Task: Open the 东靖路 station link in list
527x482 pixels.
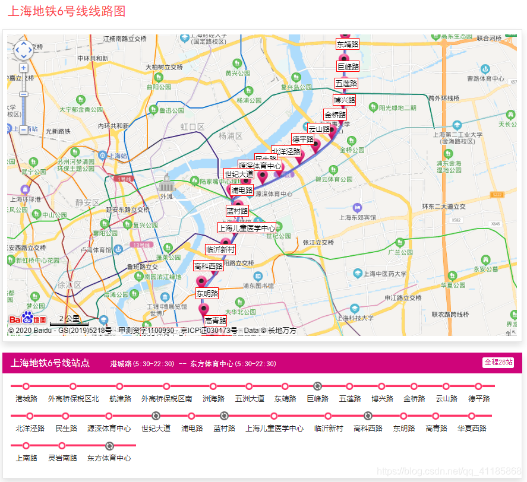Action: [285, 399]
